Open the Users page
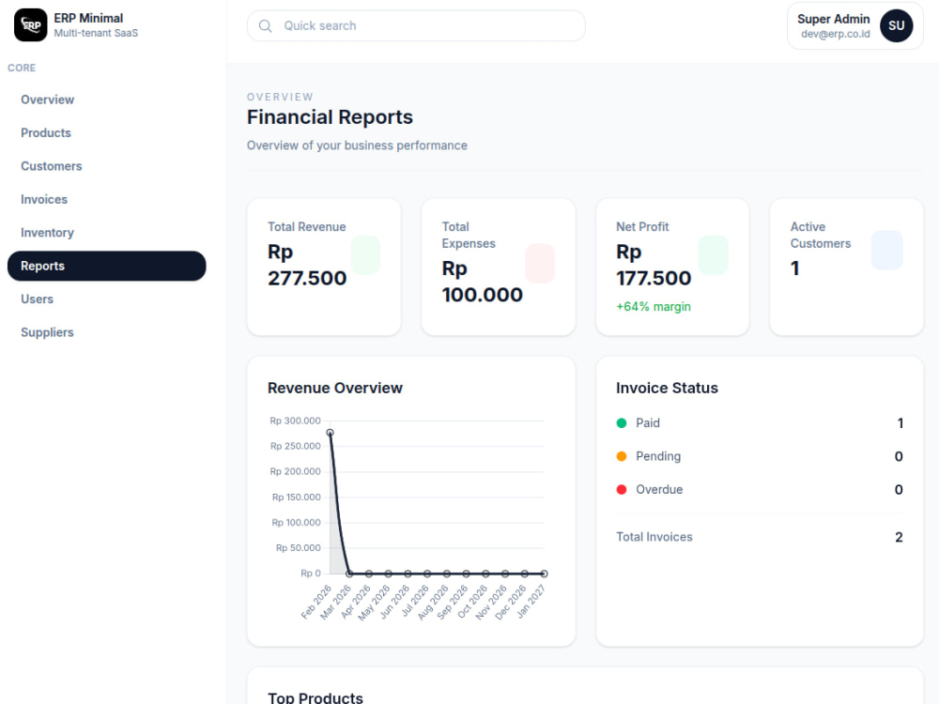The image size is (939, 704). (107, 298)
